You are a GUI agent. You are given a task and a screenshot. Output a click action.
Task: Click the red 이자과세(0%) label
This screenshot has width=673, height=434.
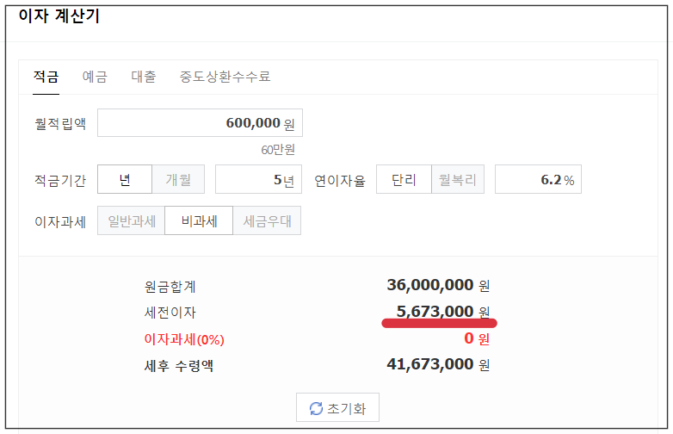tap(184, 339)
